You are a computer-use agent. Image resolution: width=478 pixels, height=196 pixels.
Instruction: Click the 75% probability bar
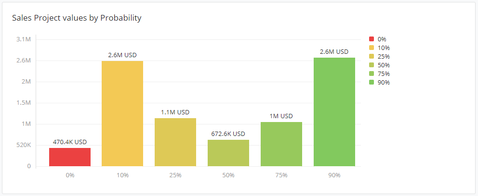pyautogui.click(x=281, y=144)
